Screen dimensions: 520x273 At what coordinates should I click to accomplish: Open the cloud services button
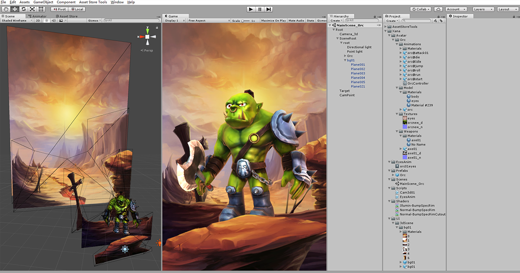tap(438, 9)
